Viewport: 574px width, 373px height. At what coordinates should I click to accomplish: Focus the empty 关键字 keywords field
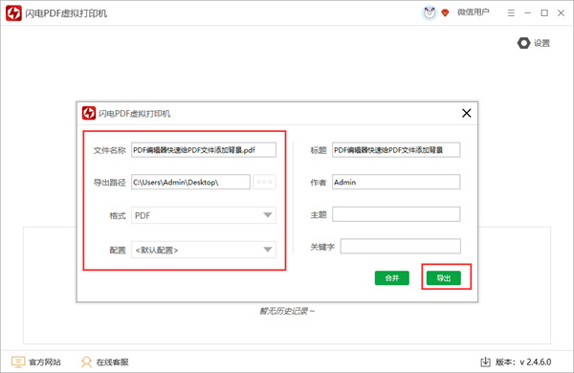pos(401,246)
